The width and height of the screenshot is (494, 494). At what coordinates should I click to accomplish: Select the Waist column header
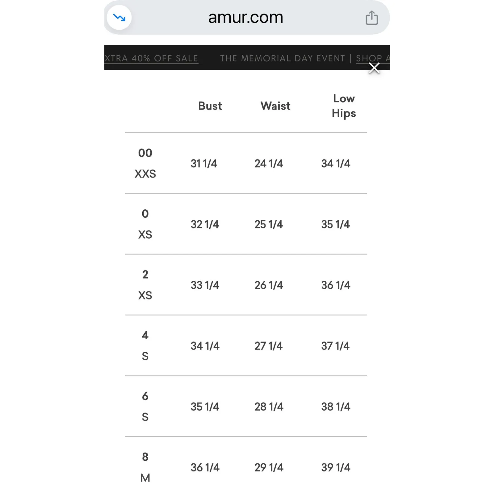[x=275, y=106]
